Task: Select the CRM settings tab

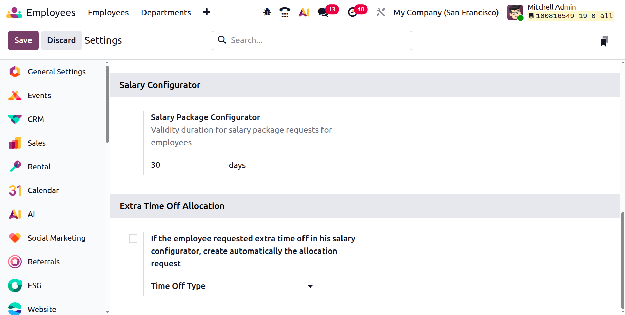Action: pos(36,119)
